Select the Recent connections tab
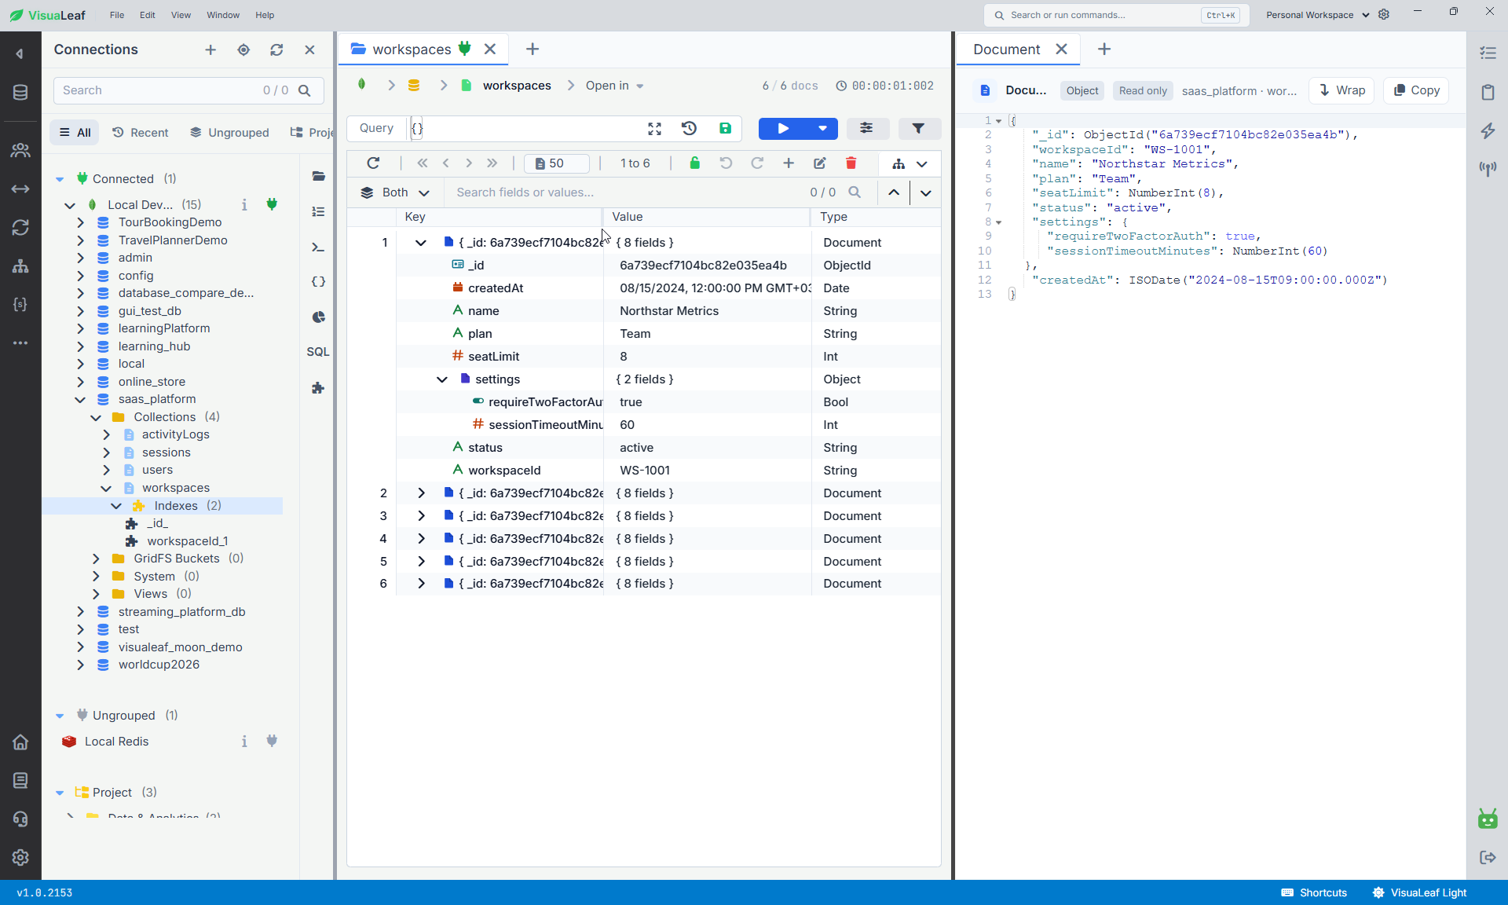The height and width of the screenshot is (905, 1508). (x=141, y=133)
